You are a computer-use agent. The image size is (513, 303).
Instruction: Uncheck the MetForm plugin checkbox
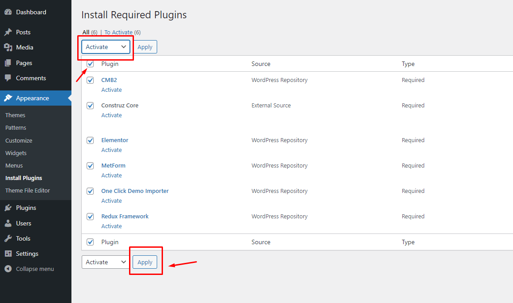tap(90, 166)
